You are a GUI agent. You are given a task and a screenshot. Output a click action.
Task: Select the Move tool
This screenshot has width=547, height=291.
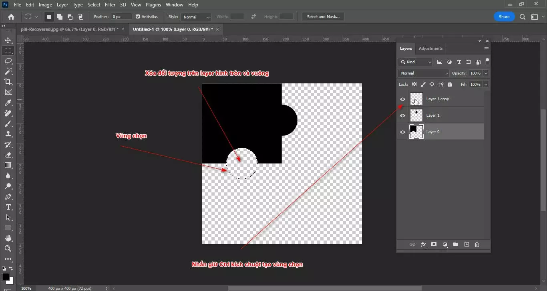8,40
